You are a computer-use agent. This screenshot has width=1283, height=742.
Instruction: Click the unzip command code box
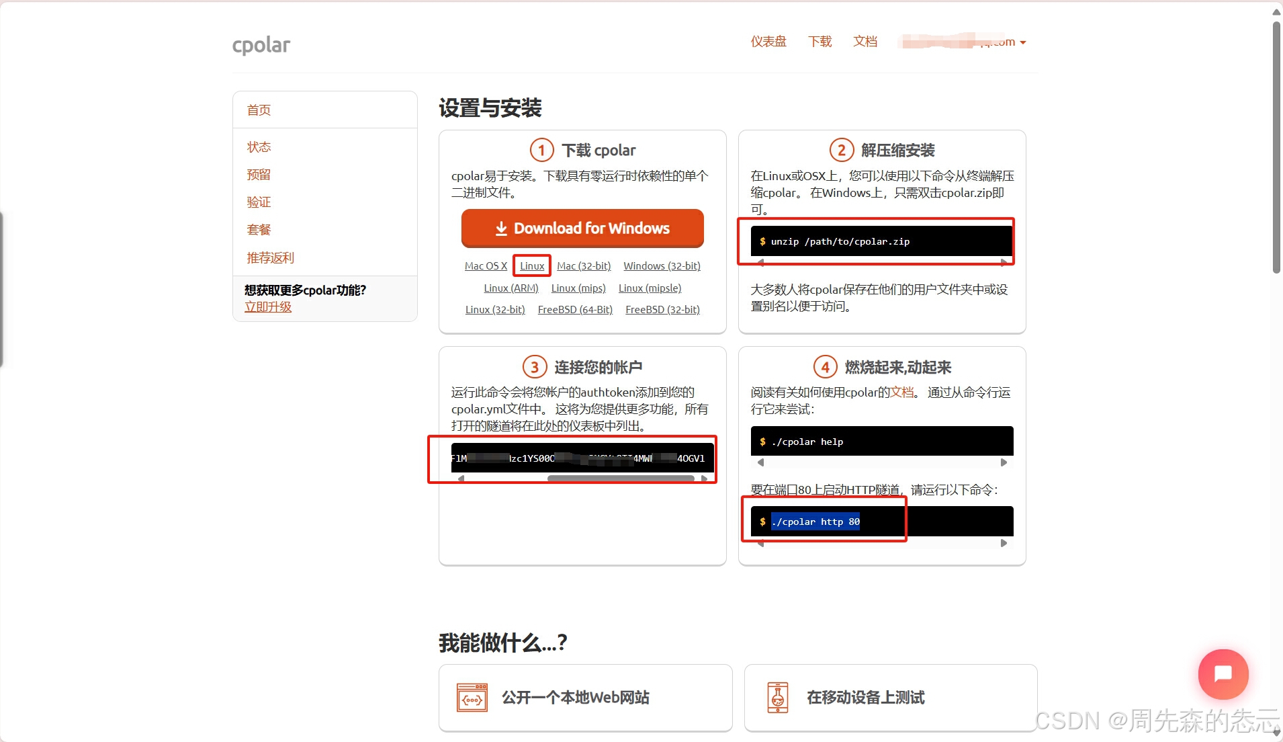[881, 241]
